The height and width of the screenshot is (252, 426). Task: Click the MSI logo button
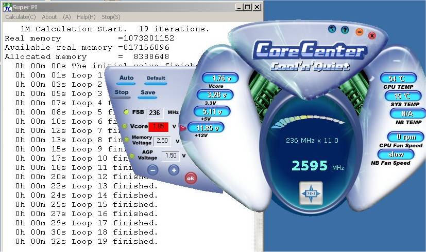(311, 193)
